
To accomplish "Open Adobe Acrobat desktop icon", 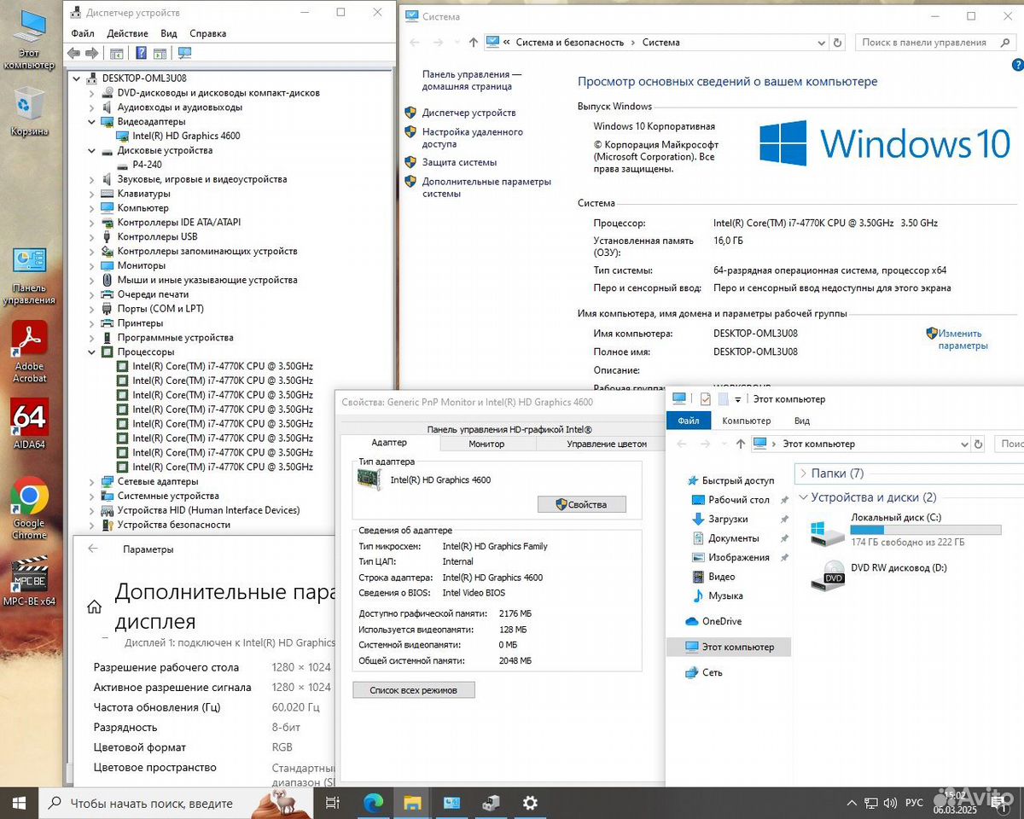I will tap(30, 351).
